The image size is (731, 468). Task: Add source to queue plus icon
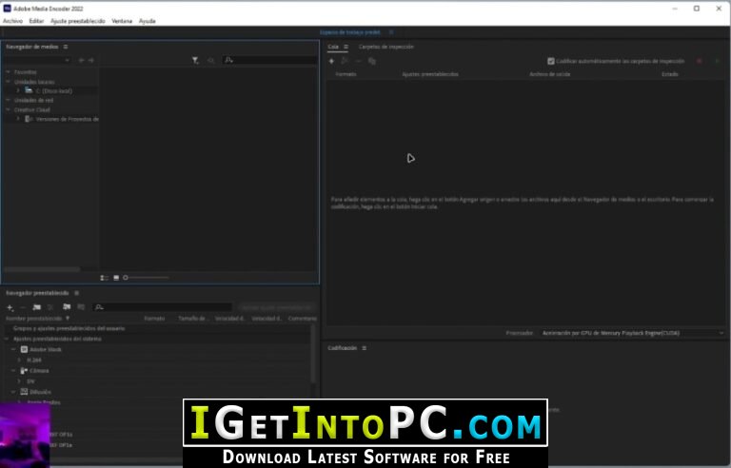pyautogui.click(x=331, y=61)
